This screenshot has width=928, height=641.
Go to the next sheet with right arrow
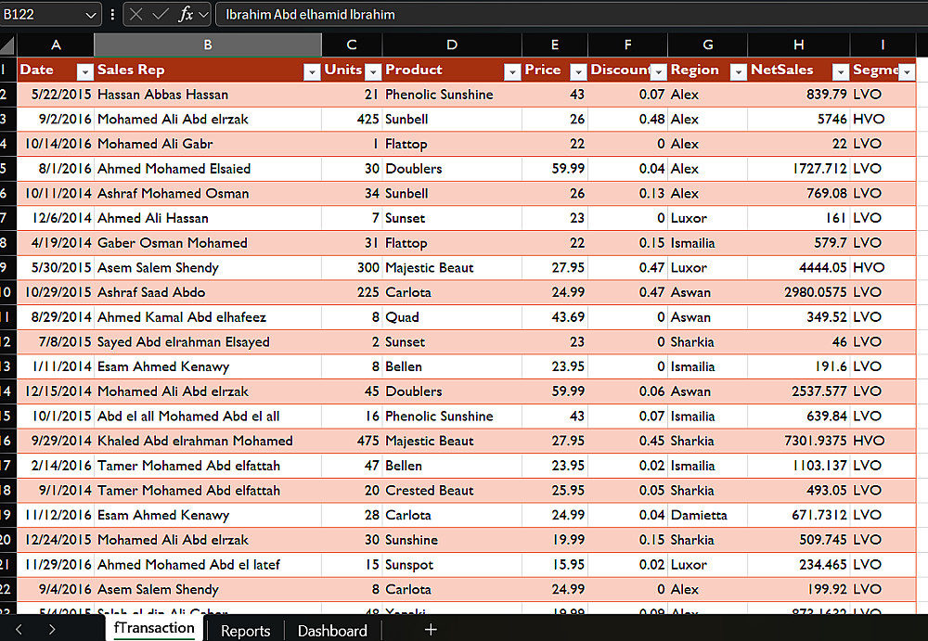[x=52, y=630]
